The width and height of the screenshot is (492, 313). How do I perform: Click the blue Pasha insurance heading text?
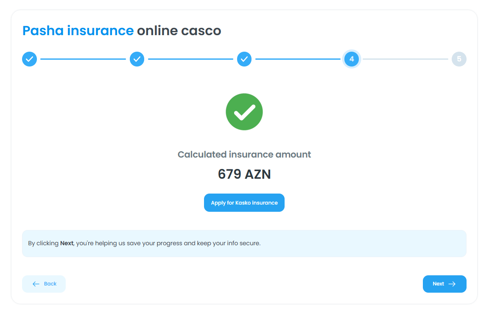point(78,31)
